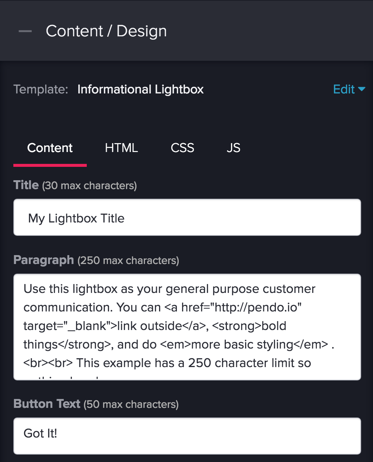Screen dimensions: 373x462
Task: Switch to the CSS tab
Action: (x=182, y=148)
